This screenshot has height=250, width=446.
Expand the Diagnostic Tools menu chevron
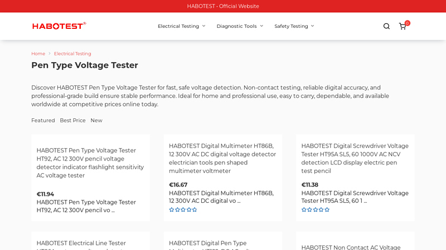pos(261,26)
